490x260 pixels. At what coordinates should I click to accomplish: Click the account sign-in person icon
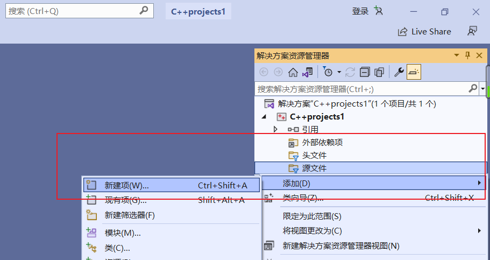click(379, 11)
